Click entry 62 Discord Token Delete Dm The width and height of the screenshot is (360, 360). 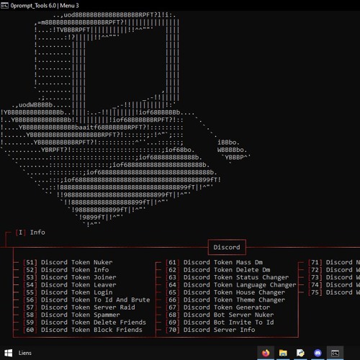(x=218, y=270)
